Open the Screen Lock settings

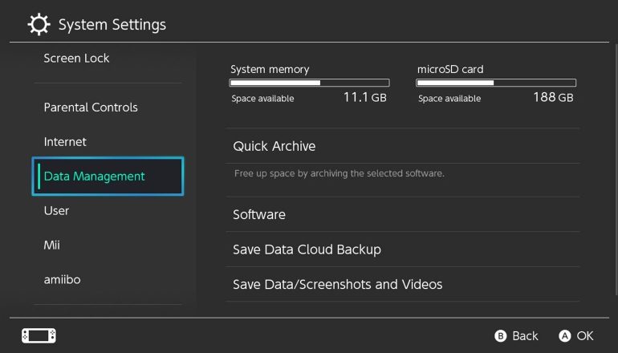point(76,58)
